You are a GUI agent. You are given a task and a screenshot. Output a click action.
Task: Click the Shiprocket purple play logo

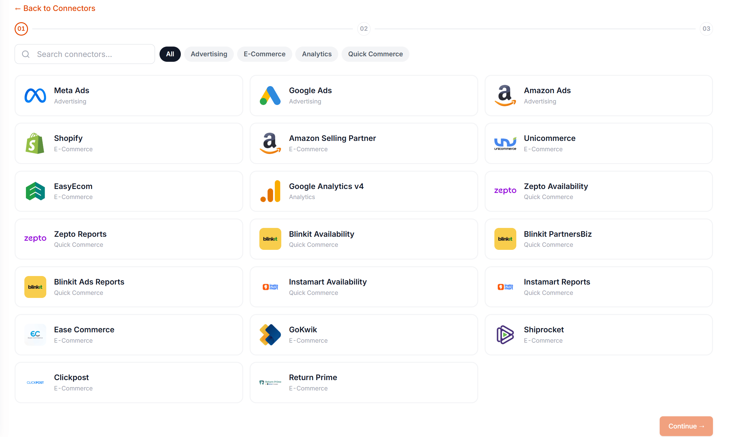pyautogui.click(x=505, y=335)
